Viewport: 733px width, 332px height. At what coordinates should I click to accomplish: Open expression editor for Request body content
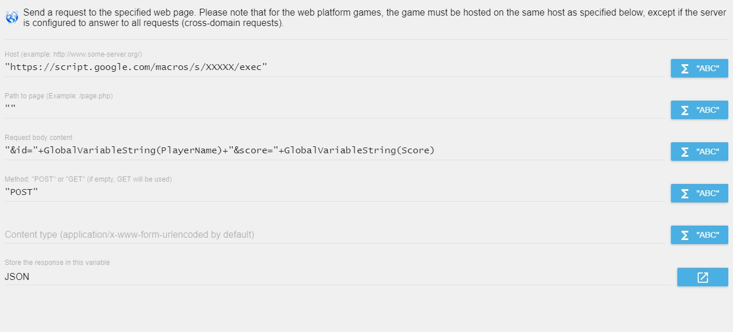click(699, 152)
